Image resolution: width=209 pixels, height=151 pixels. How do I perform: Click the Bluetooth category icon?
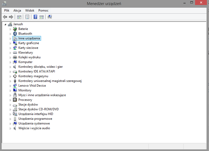[15, 34]
